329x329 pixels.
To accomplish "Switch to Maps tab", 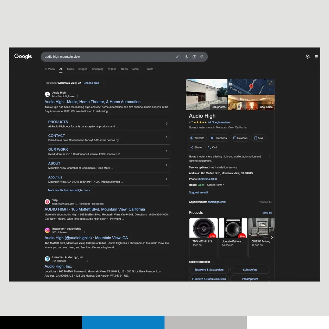I will point(70,69).
